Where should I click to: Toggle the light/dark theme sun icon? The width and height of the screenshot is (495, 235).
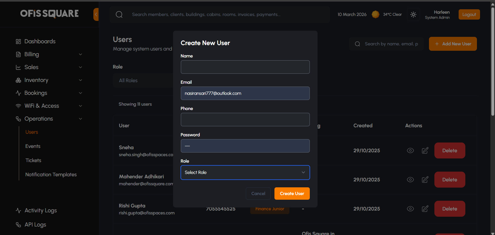coord(413,14)
